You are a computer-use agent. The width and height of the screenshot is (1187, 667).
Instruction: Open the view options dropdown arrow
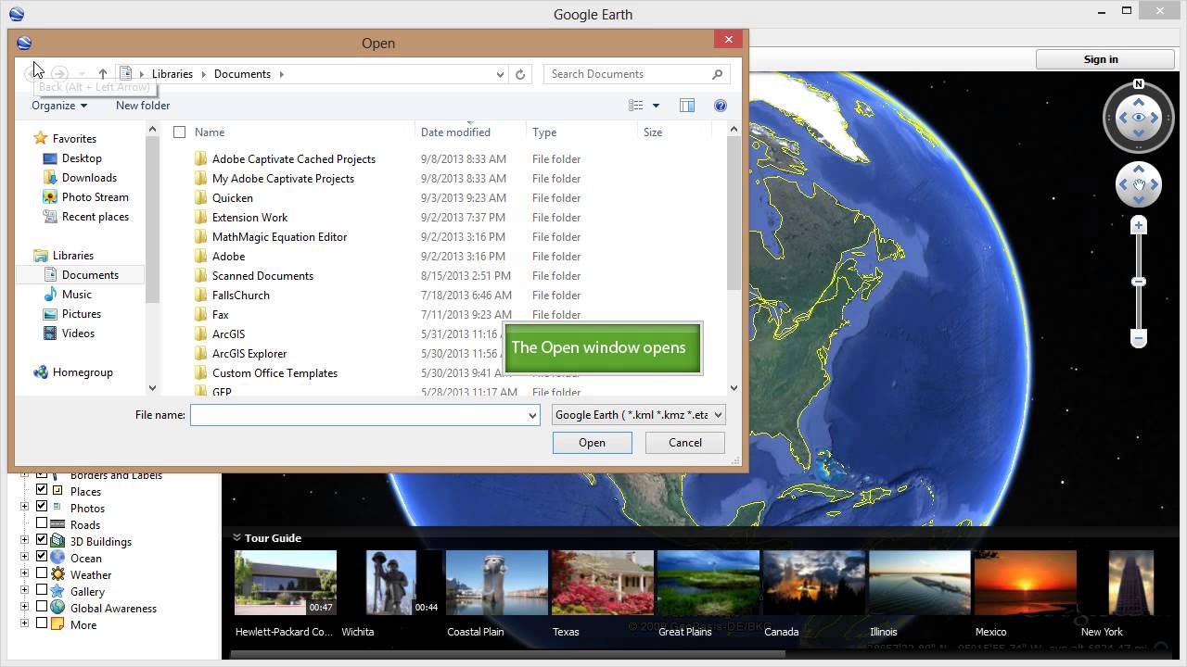[656, 106]
